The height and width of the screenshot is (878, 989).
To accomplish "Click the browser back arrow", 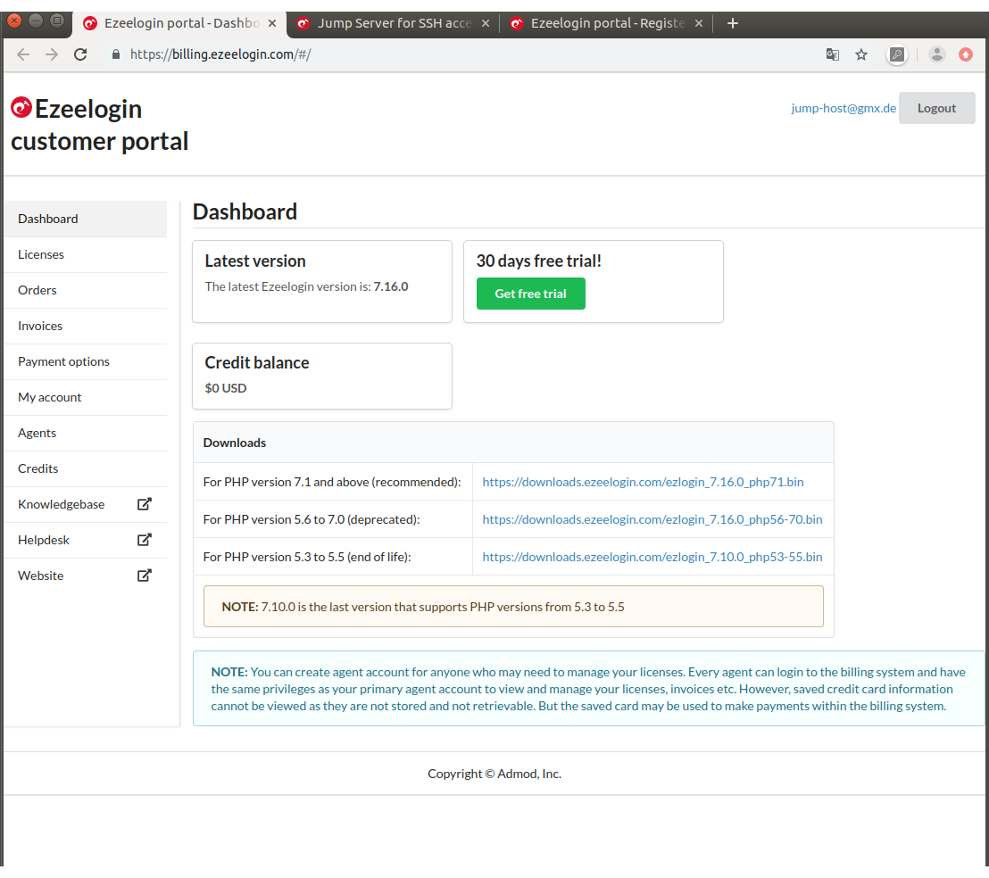I will click(23, 54).
